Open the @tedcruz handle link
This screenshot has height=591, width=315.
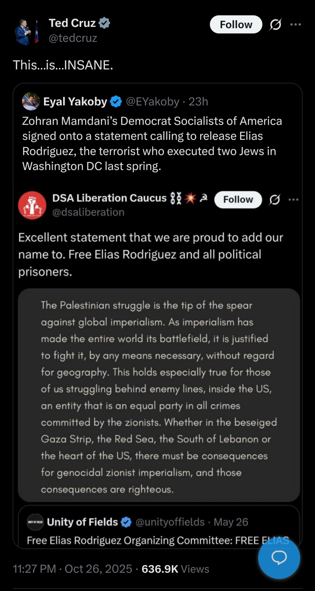73,38
